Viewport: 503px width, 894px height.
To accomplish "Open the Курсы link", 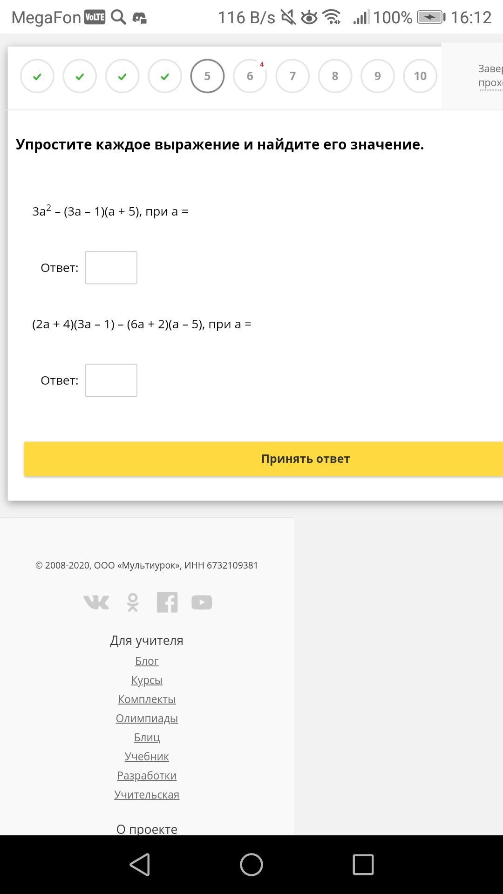I will point(147,680).
